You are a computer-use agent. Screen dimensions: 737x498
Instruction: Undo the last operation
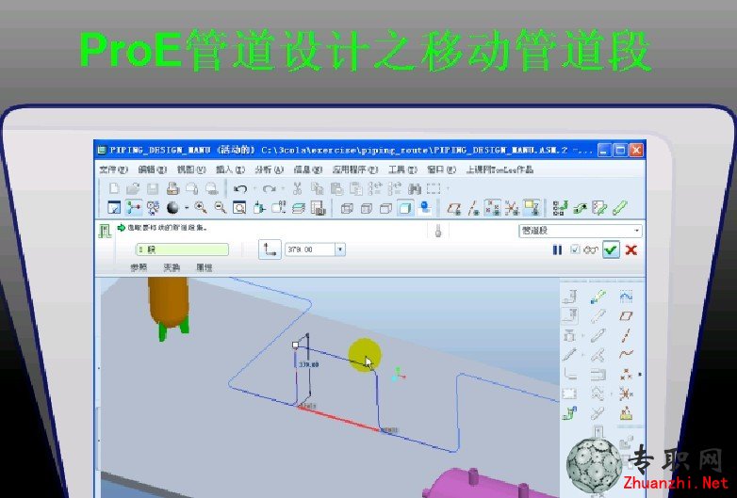point(240,188)
